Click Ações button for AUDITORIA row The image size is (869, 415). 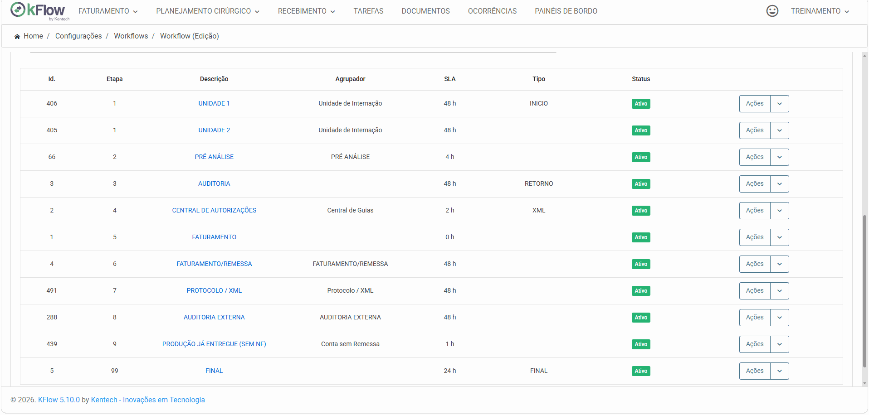[x=755, y=184]
